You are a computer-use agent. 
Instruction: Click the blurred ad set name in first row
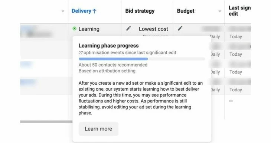click(x=36, y=32)
